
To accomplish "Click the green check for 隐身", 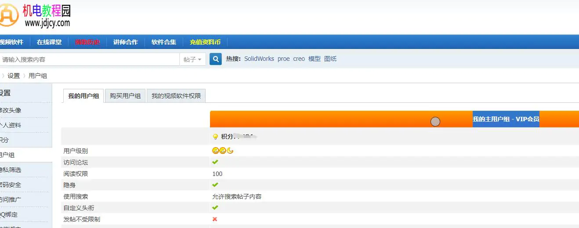I will click(x=215, y=185).
